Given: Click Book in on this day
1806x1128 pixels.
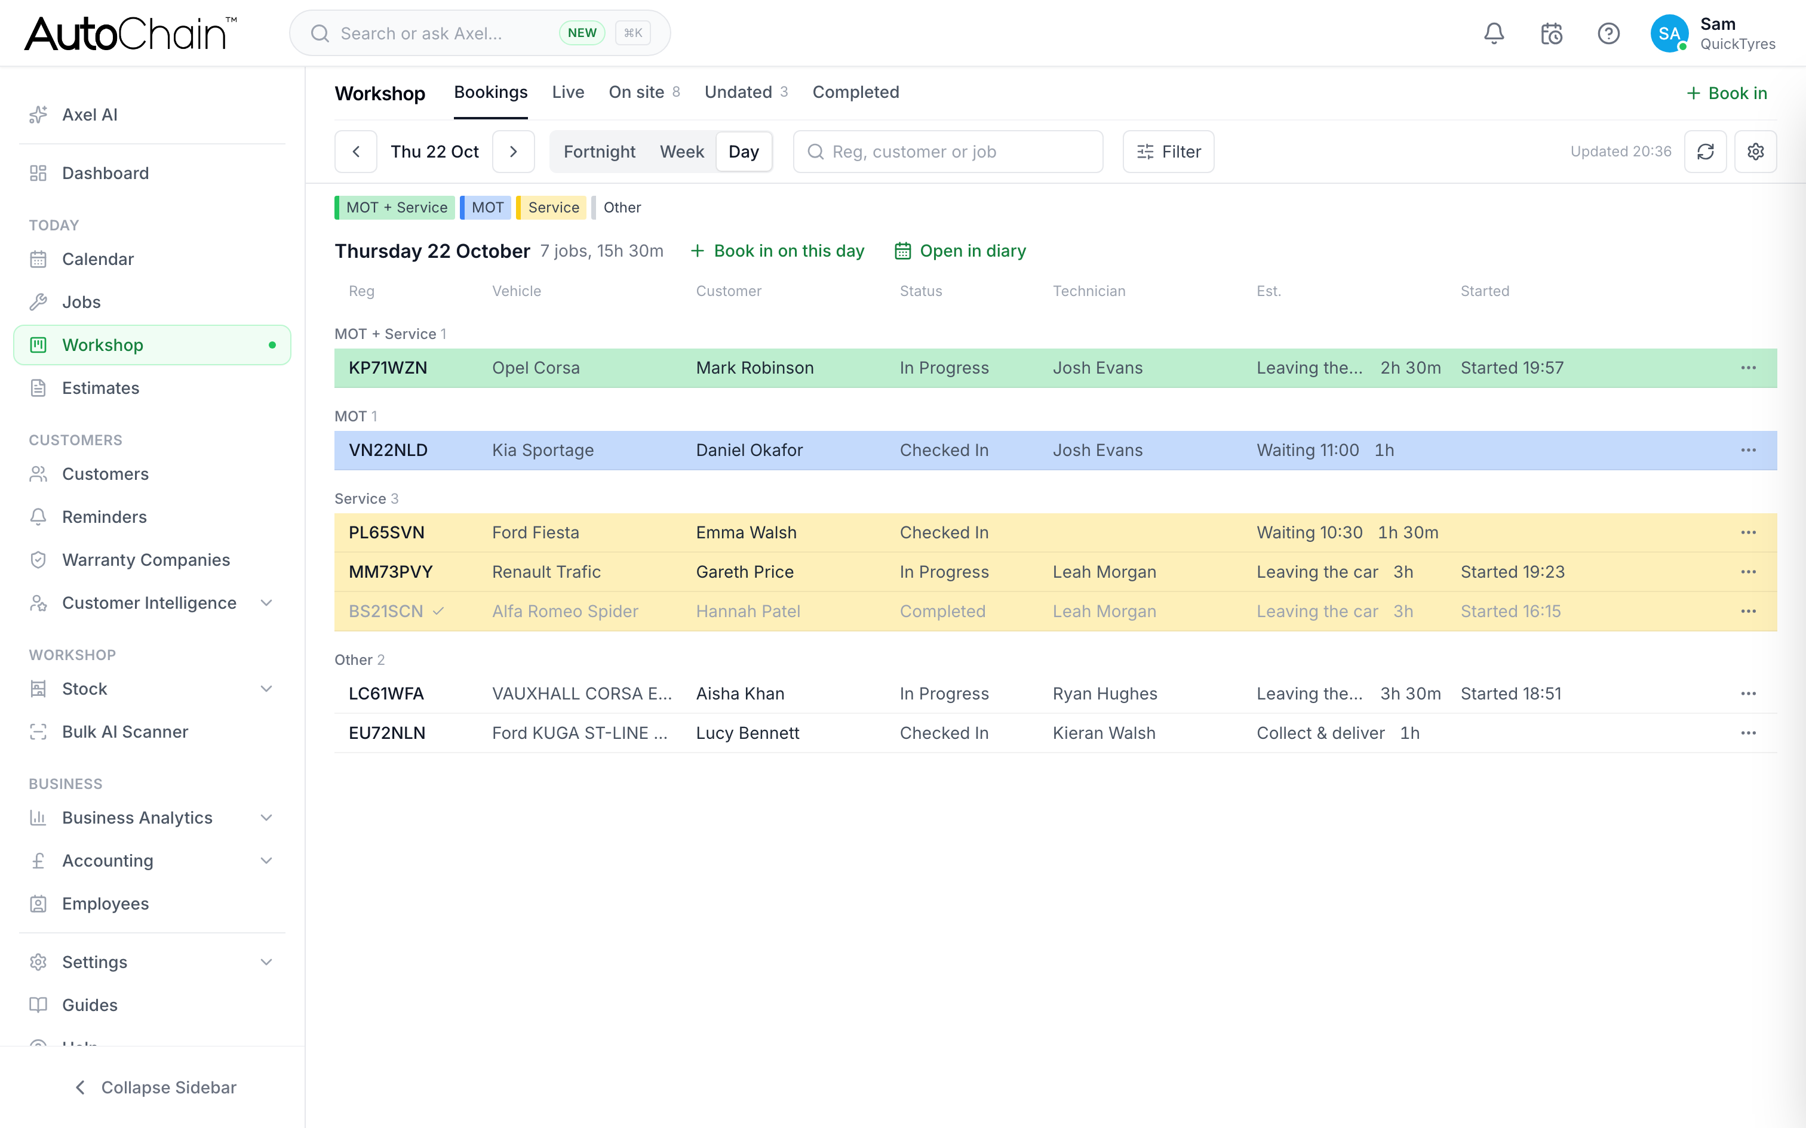Looking at the screenshot, I should click(x=777, y=251).
